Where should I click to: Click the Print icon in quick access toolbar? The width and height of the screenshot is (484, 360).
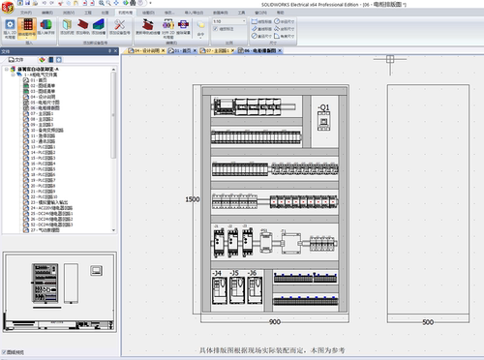pos(35,3)
